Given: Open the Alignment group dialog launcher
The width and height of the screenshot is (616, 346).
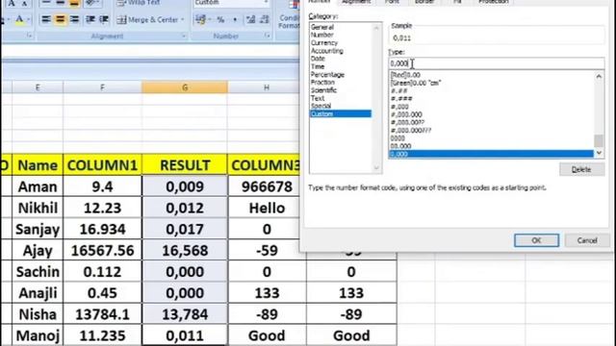Looking at the screenshot, I should (184, 36).
